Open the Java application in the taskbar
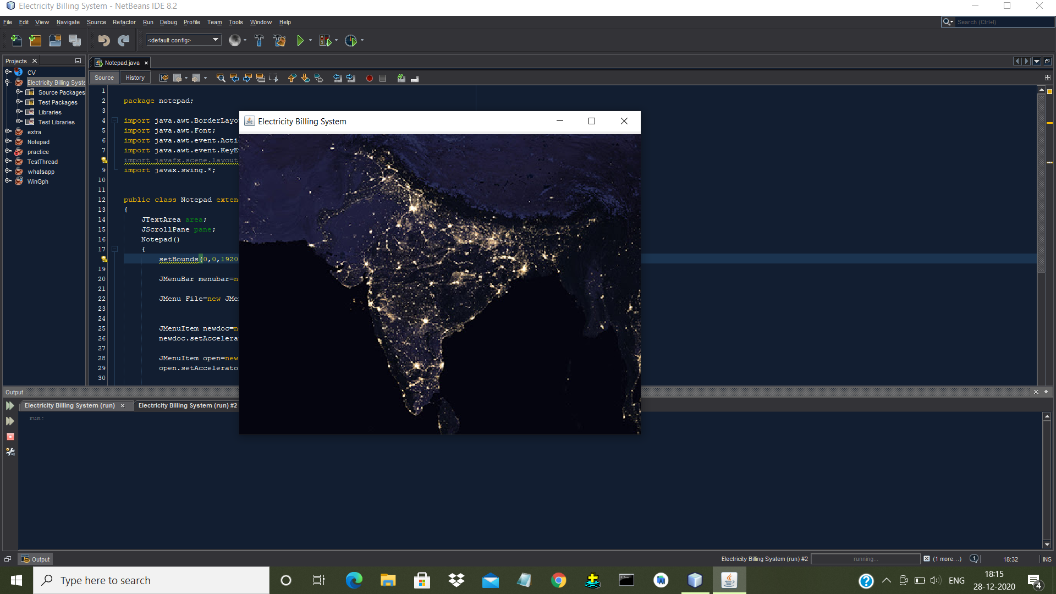 (x=729, y=580)
